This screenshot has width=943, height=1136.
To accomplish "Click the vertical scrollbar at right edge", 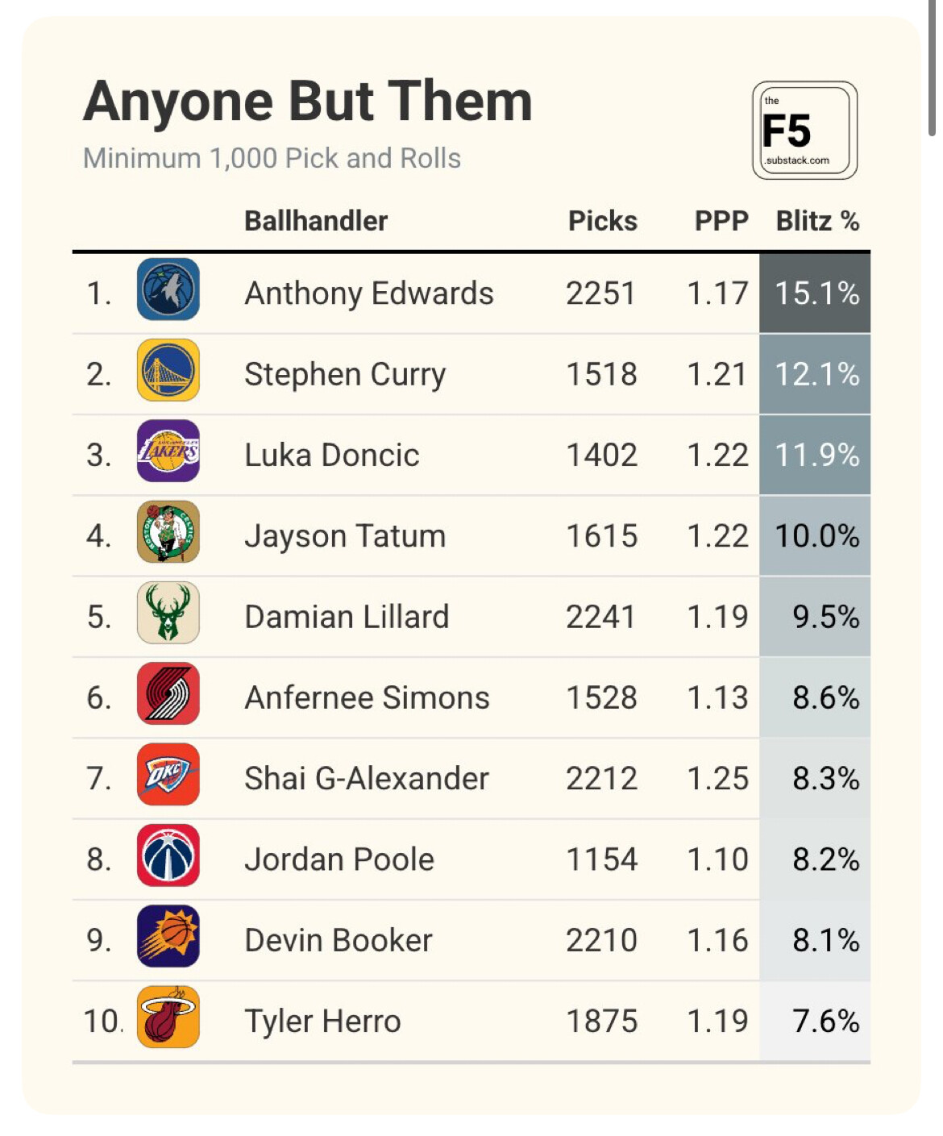I will point(933,64).
